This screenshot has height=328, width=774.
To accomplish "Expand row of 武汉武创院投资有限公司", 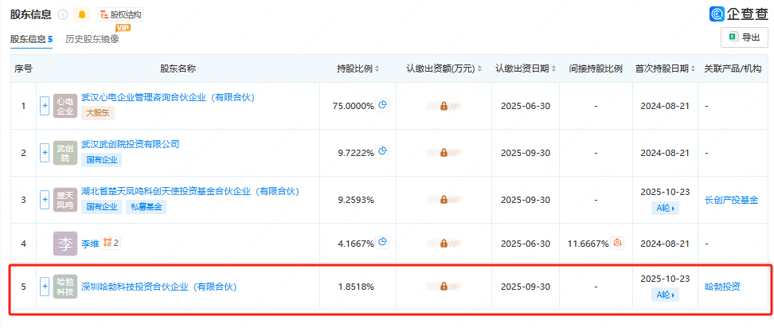I will click(45, 153).
